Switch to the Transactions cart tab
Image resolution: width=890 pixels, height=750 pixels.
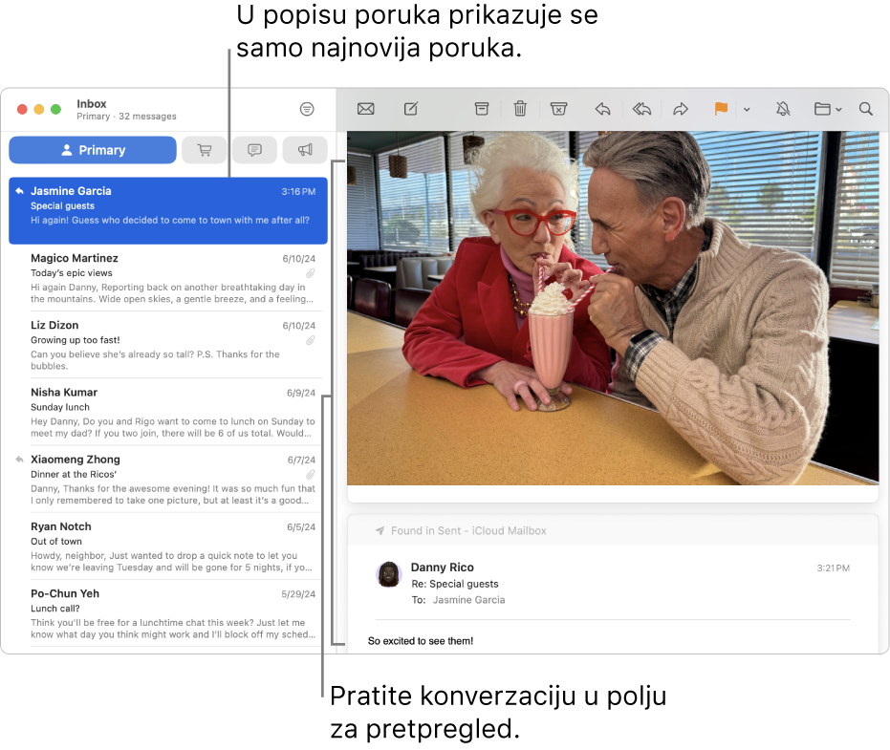205,150
